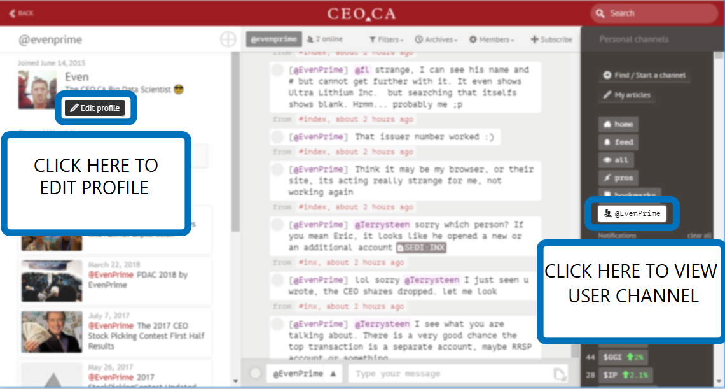Click the attach document icon in message box
This screenshot has height=389, width=725.
pyautogui.click(x=560, y=373)
